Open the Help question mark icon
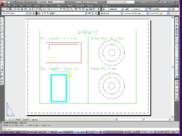The image size is (182, 136). (165, 2)
